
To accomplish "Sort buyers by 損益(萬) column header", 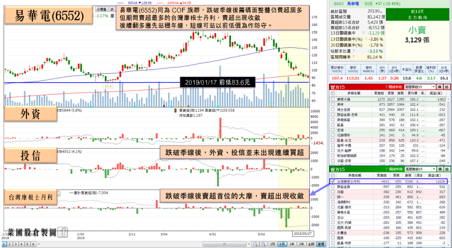I will click(x=436, y=94).
